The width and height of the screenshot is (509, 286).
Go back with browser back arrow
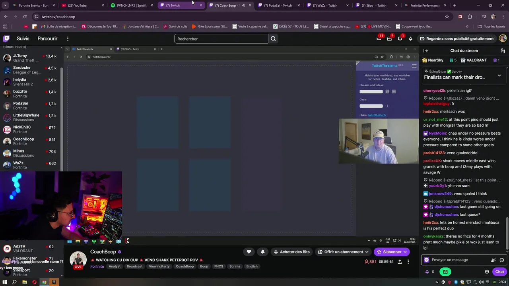point(6,17)
